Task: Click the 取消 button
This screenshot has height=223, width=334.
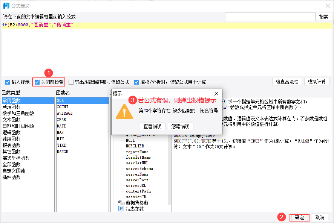Action: 320,217
